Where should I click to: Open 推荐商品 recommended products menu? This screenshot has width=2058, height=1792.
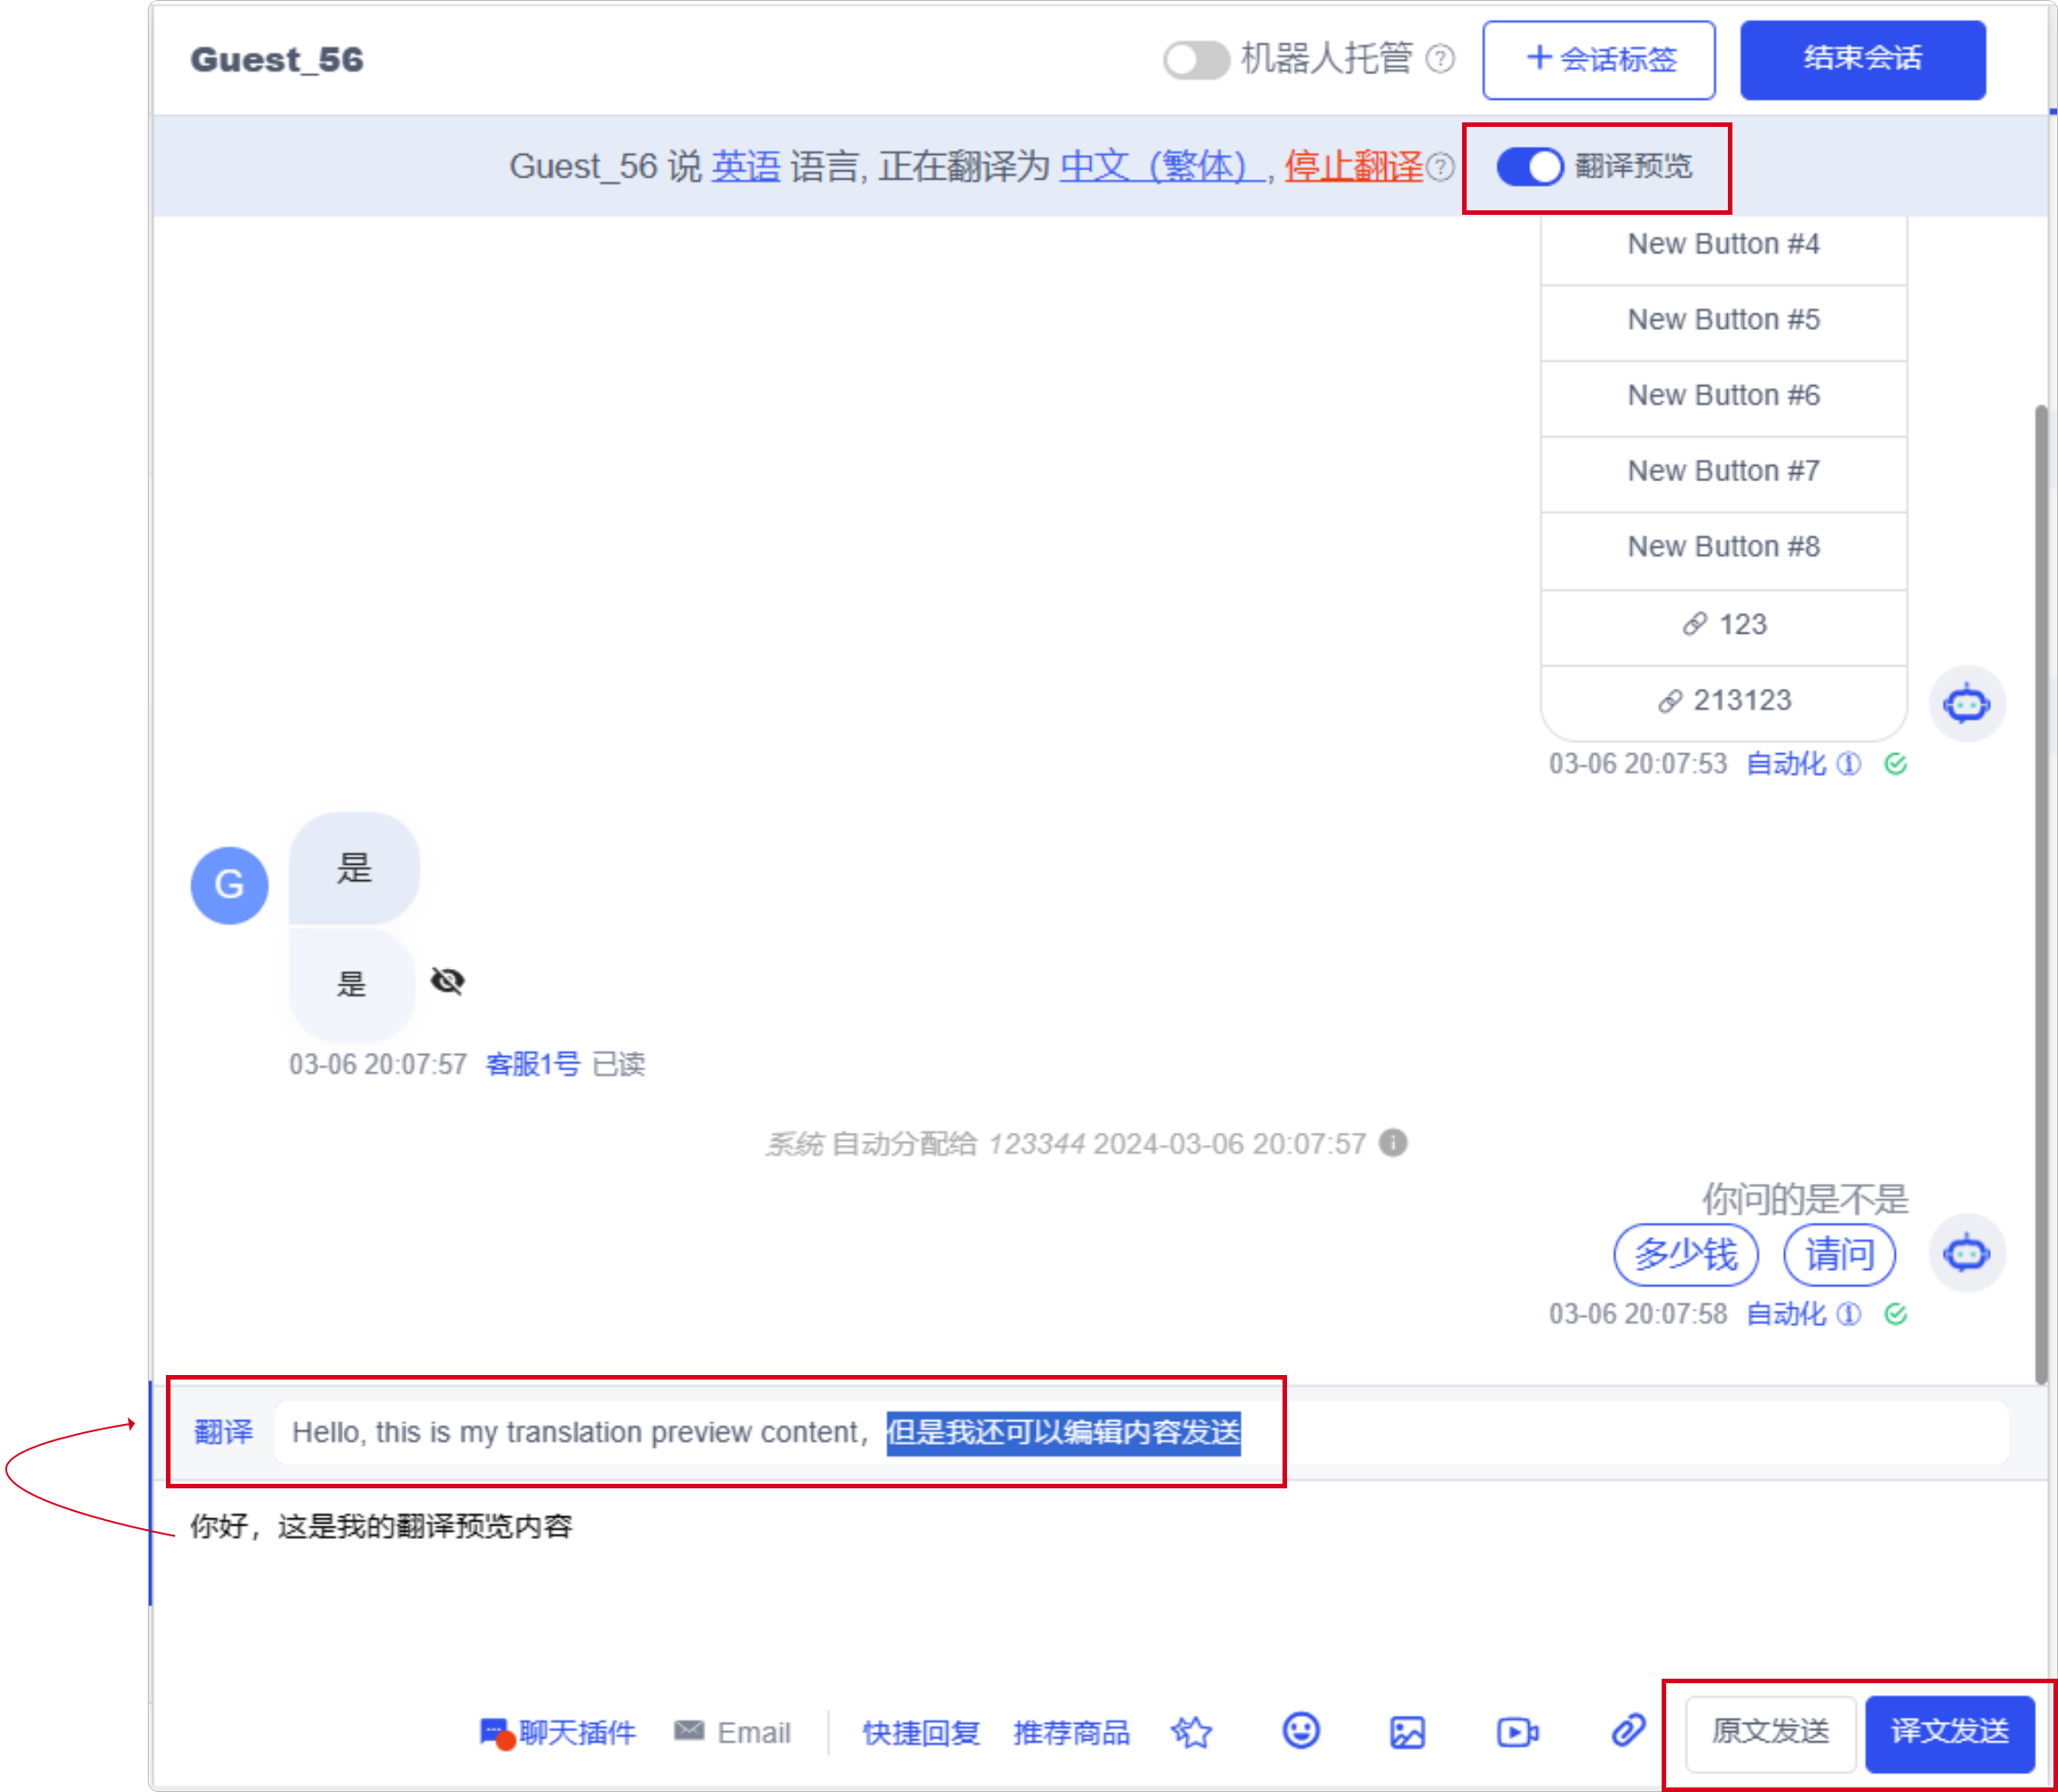pos(1070,1732)
